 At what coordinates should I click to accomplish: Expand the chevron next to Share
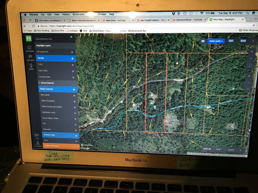point(240,150)
